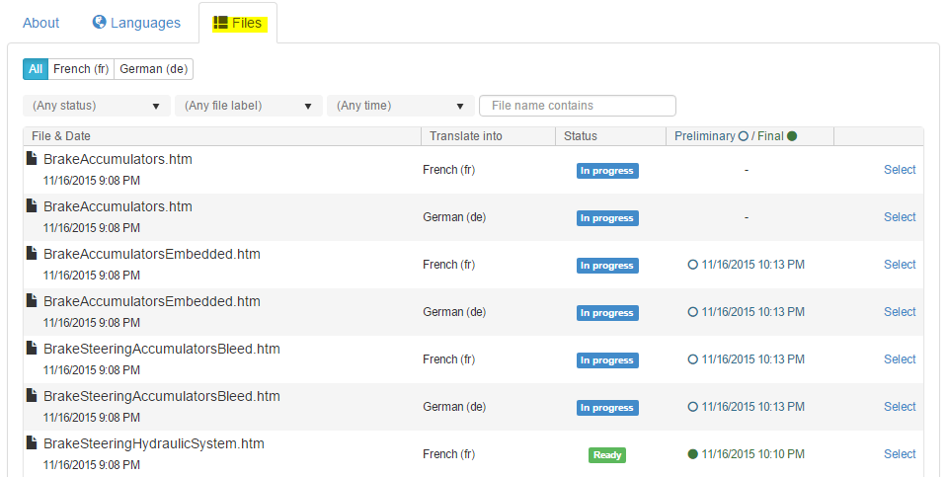Select the French BrakeAccumulators.htm row link
Viewport: 946px width, 477px height.
(900, 170)
